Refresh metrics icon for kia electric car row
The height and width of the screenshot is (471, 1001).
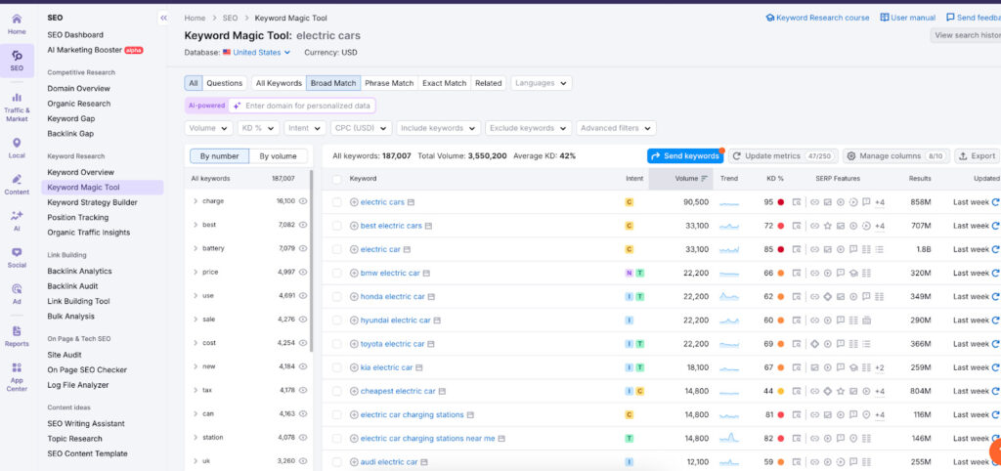995,367
